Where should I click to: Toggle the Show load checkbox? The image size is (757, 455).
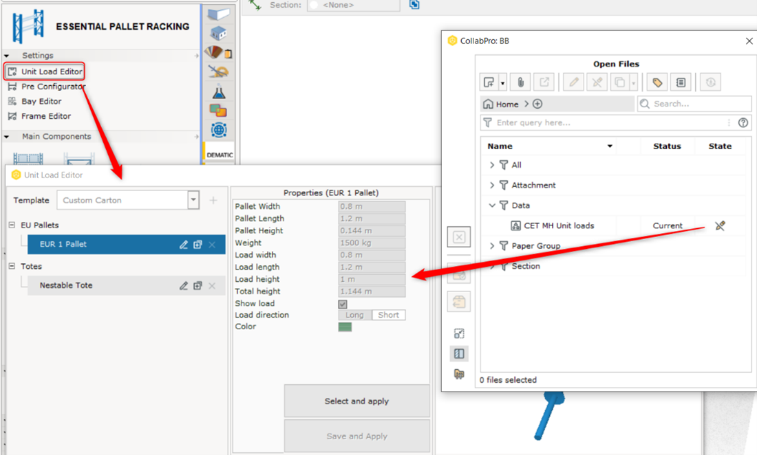click(343, 304)
